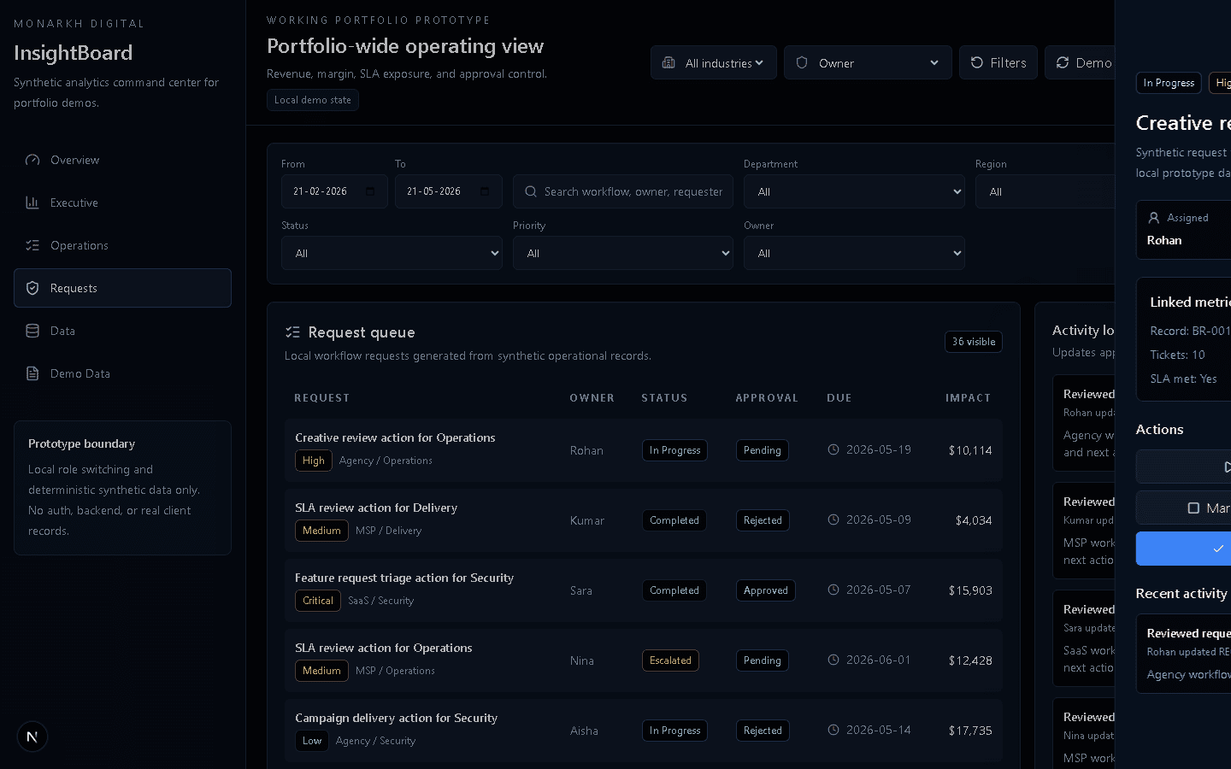Image resolution: width=1231 pixels, height=769 pixels.
Task: Open the From date calendar picker icon
Action: tap(370, 191)
